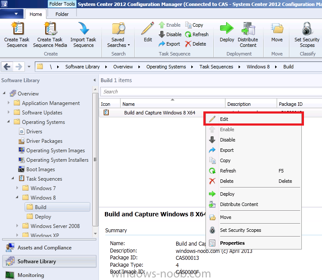This screenshot has height=280, width=322.
Task: Choose Properties from the context menu
Action: point(254,243)
